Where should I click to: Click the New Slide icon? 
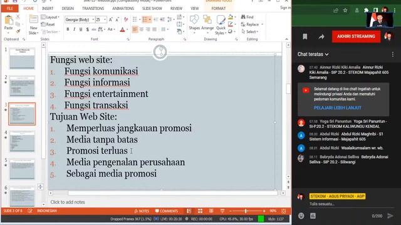tap(33, 19)
